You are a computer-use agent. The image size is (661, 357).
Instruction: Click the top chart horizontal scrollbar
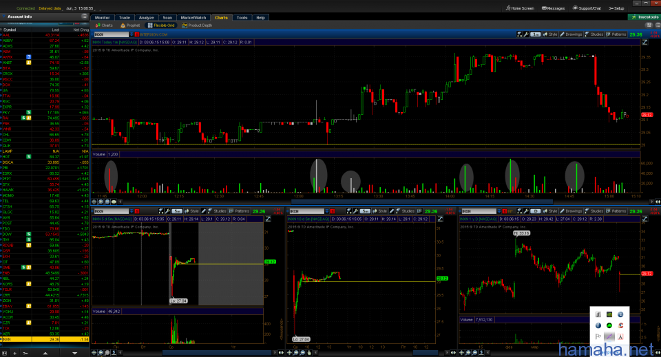[x=422, y=202]
